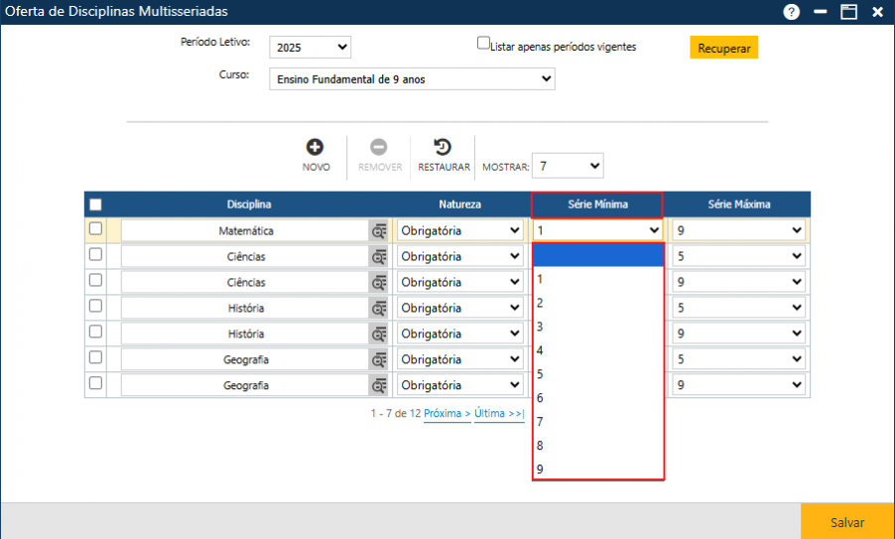Click lookup icon in last Geografia row
The width and height of the screenshot is (895, 539).
click(379, 385)
